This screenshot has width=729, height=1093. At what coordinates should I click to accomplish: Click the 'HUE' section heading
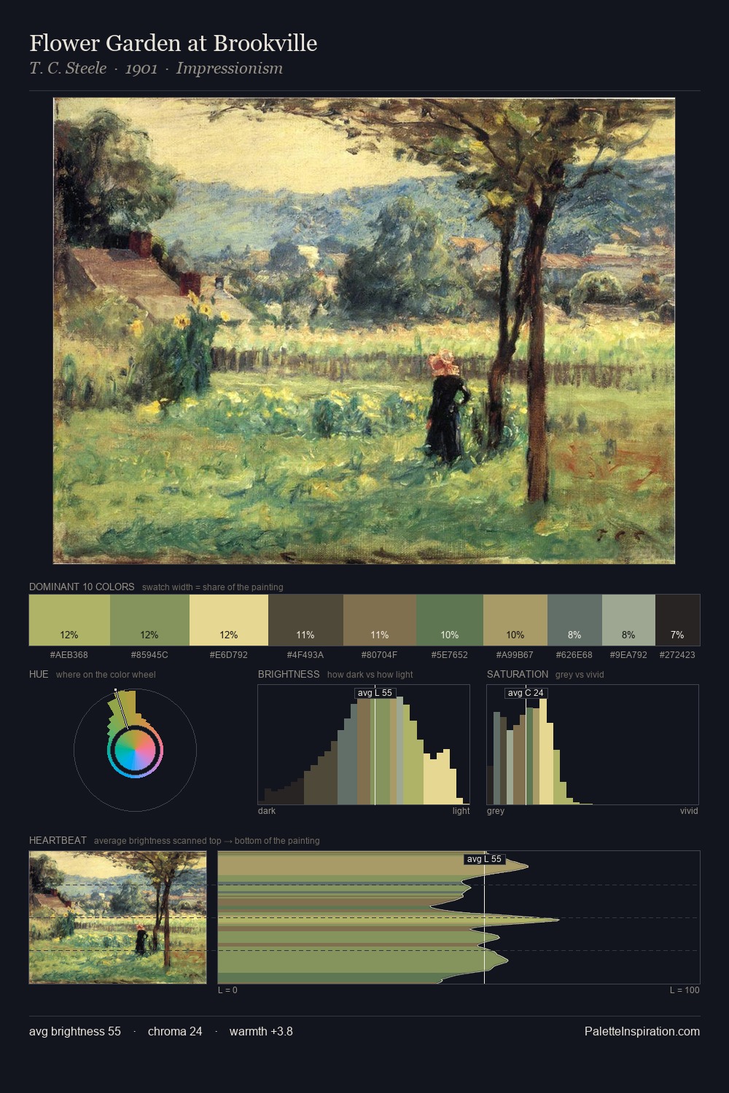click(39, 674)
